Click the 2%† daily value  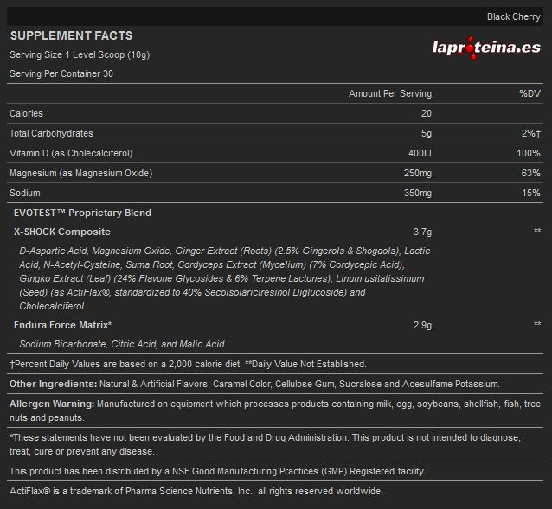click(531, 133)
